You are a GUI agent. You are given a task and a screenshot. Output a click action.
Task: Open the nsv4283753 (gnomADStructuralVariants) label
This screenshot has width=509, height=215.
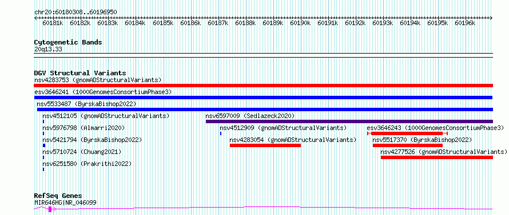point(98,80)
